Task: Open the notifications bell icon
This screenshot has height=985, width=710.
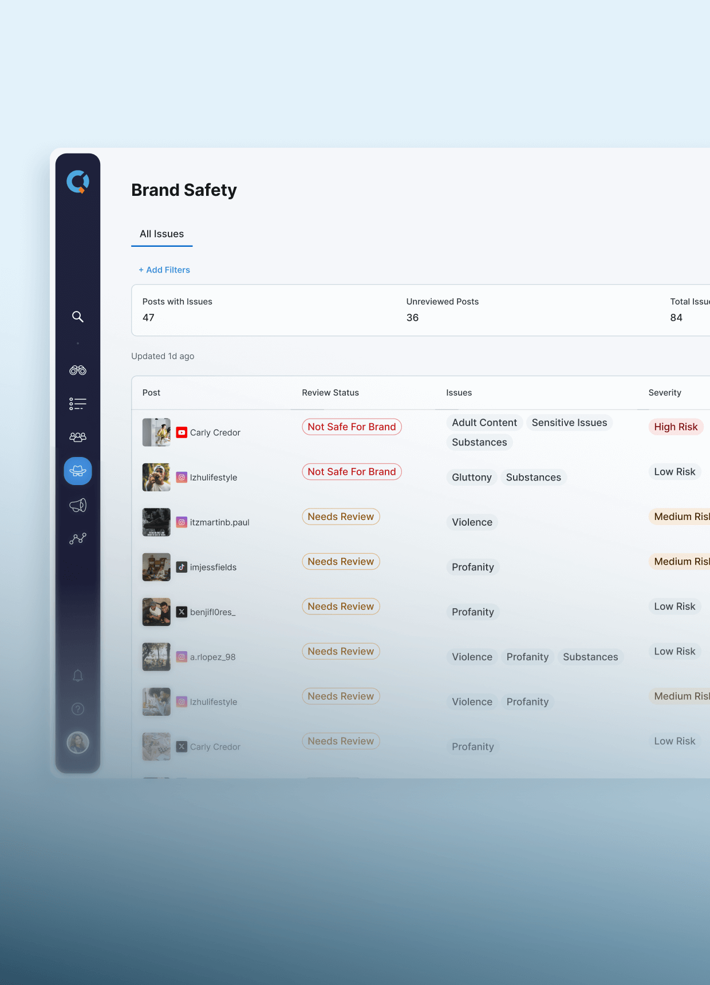Action: coord(78,676)
